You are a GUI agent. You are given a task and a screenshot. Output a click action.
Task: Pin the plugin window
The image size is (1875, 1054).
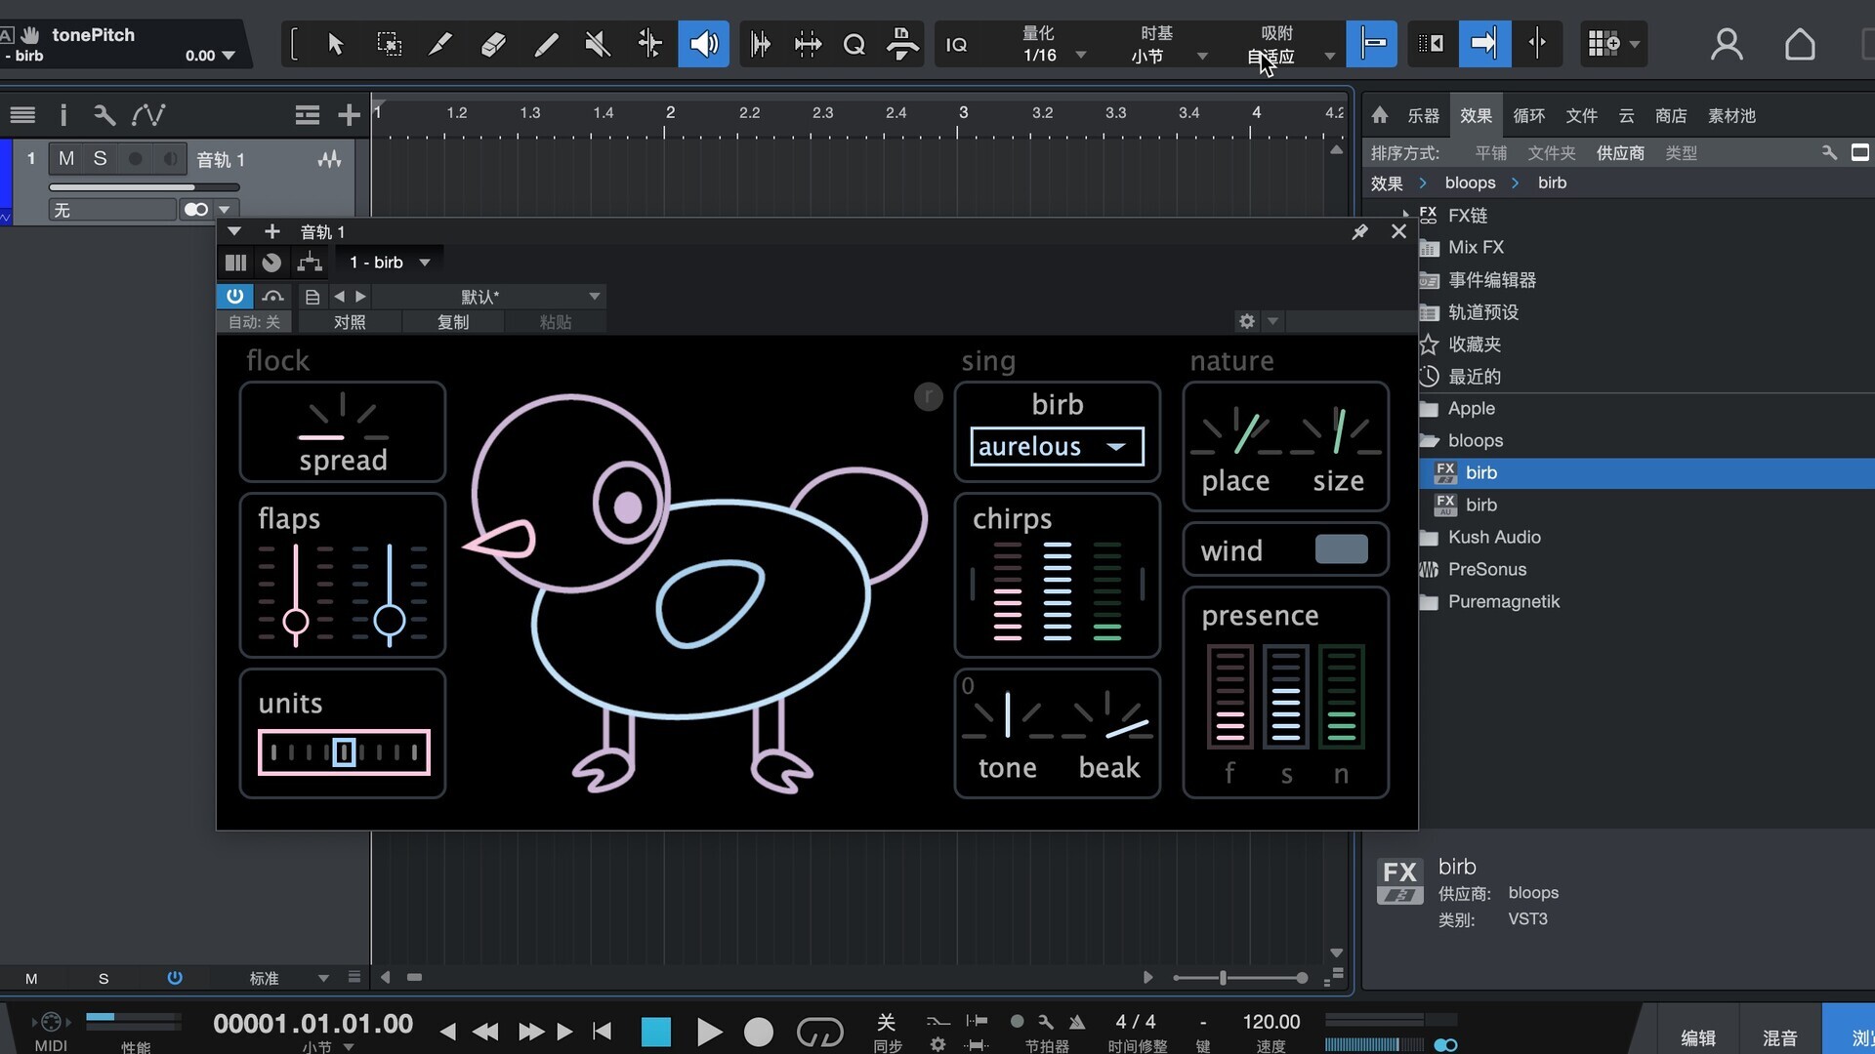[x=1359, y=231]
